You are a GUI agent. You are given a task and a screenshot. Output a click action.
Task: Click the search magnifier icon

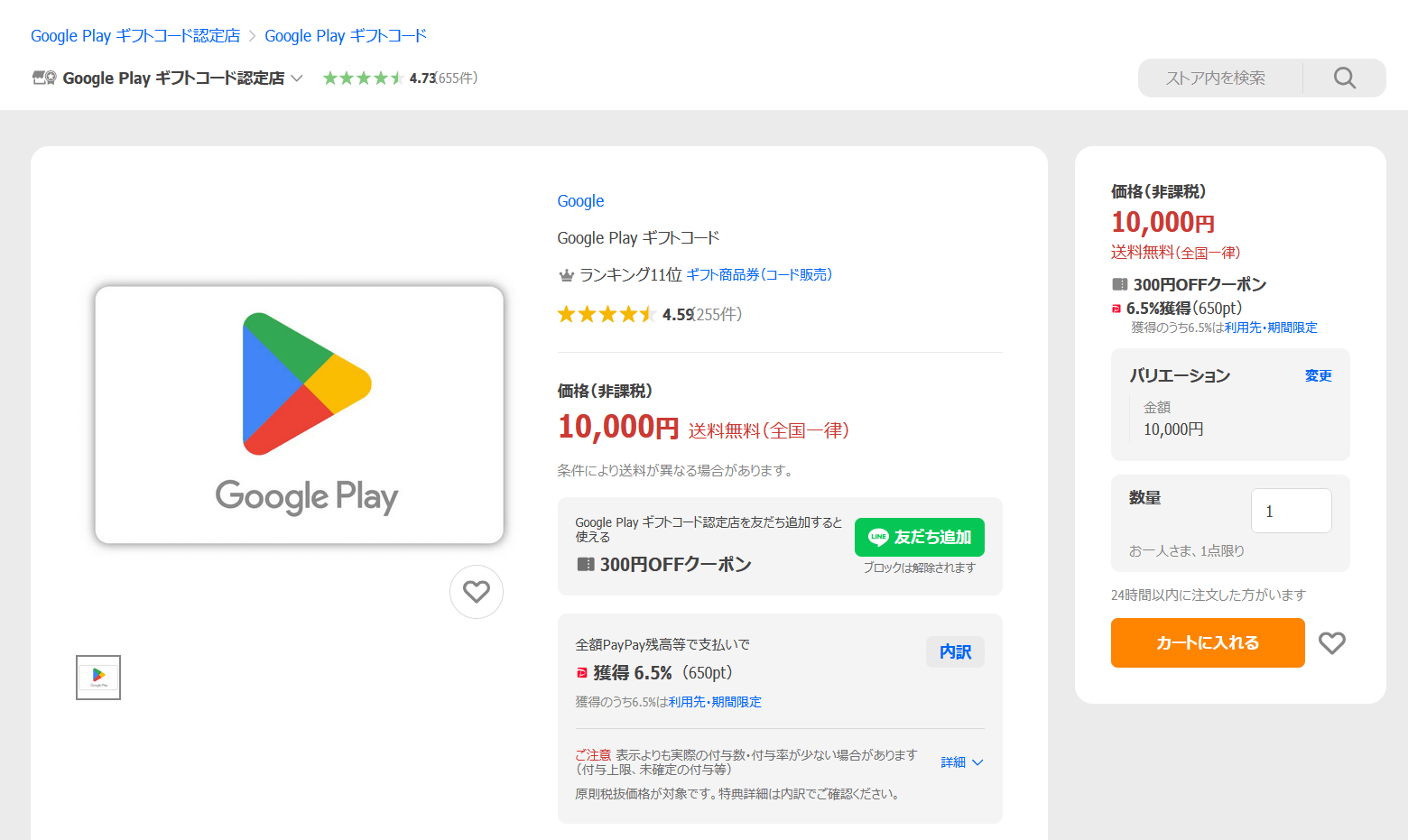[x=1345, y=78]
